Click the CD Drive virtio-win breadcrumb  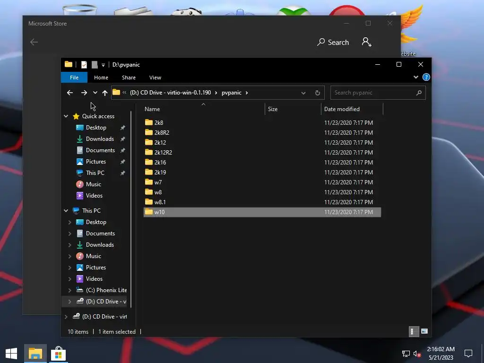click(x=170, y=93)
